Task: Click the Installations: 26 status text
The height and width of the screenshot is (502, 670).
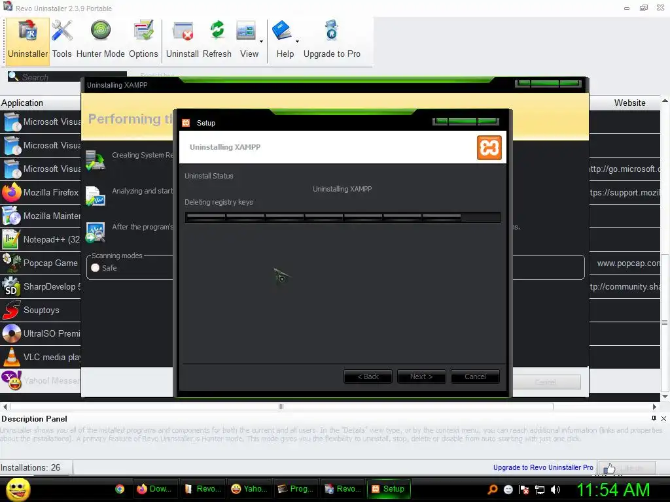Action: pos(30,467)
